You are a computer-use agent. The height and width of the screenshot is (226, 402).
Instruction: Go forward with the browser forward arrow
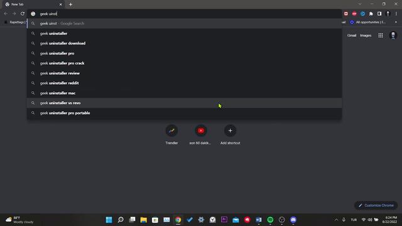tap(14, 14)
